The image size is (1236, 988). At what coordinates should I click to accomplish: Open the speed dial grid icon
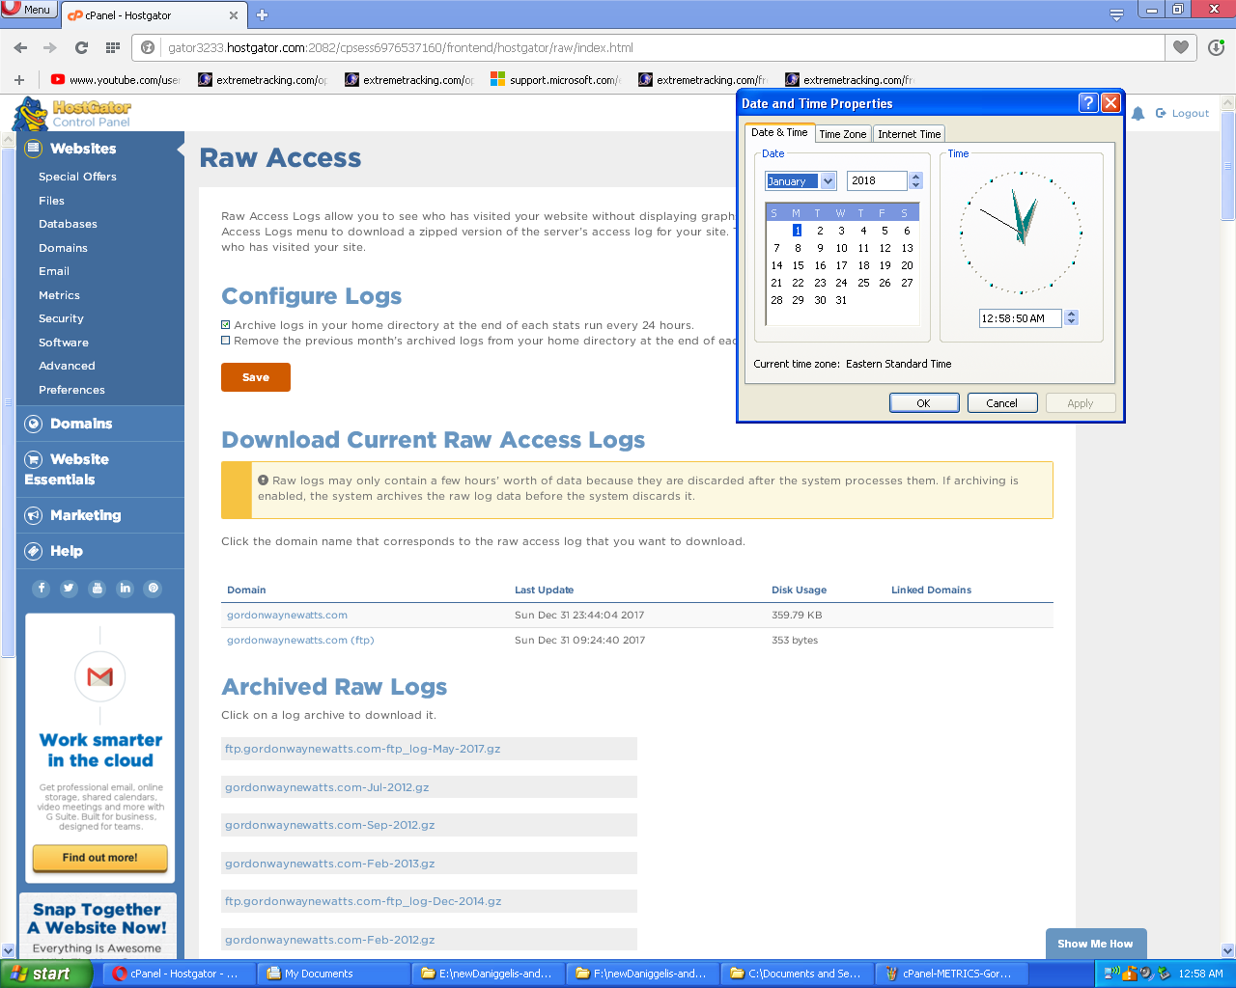[x=113, y=47]
